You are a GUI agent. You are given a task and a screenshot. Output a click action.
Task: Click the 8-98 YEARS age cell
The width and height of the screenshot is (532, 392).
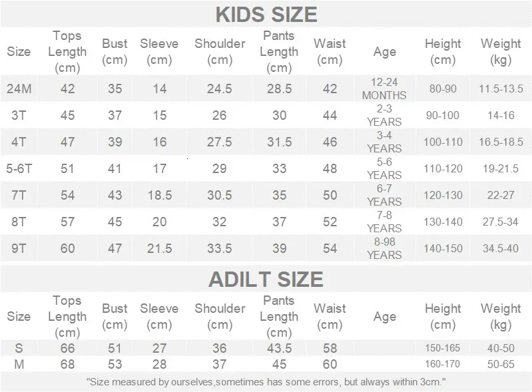(384, 248)
